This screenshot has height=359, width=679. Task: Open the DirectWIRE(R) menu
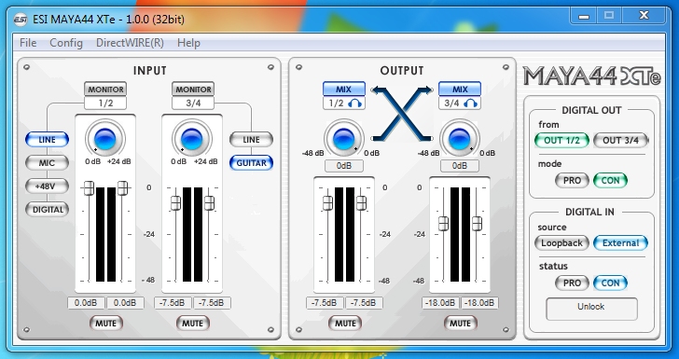coord(130,43)
